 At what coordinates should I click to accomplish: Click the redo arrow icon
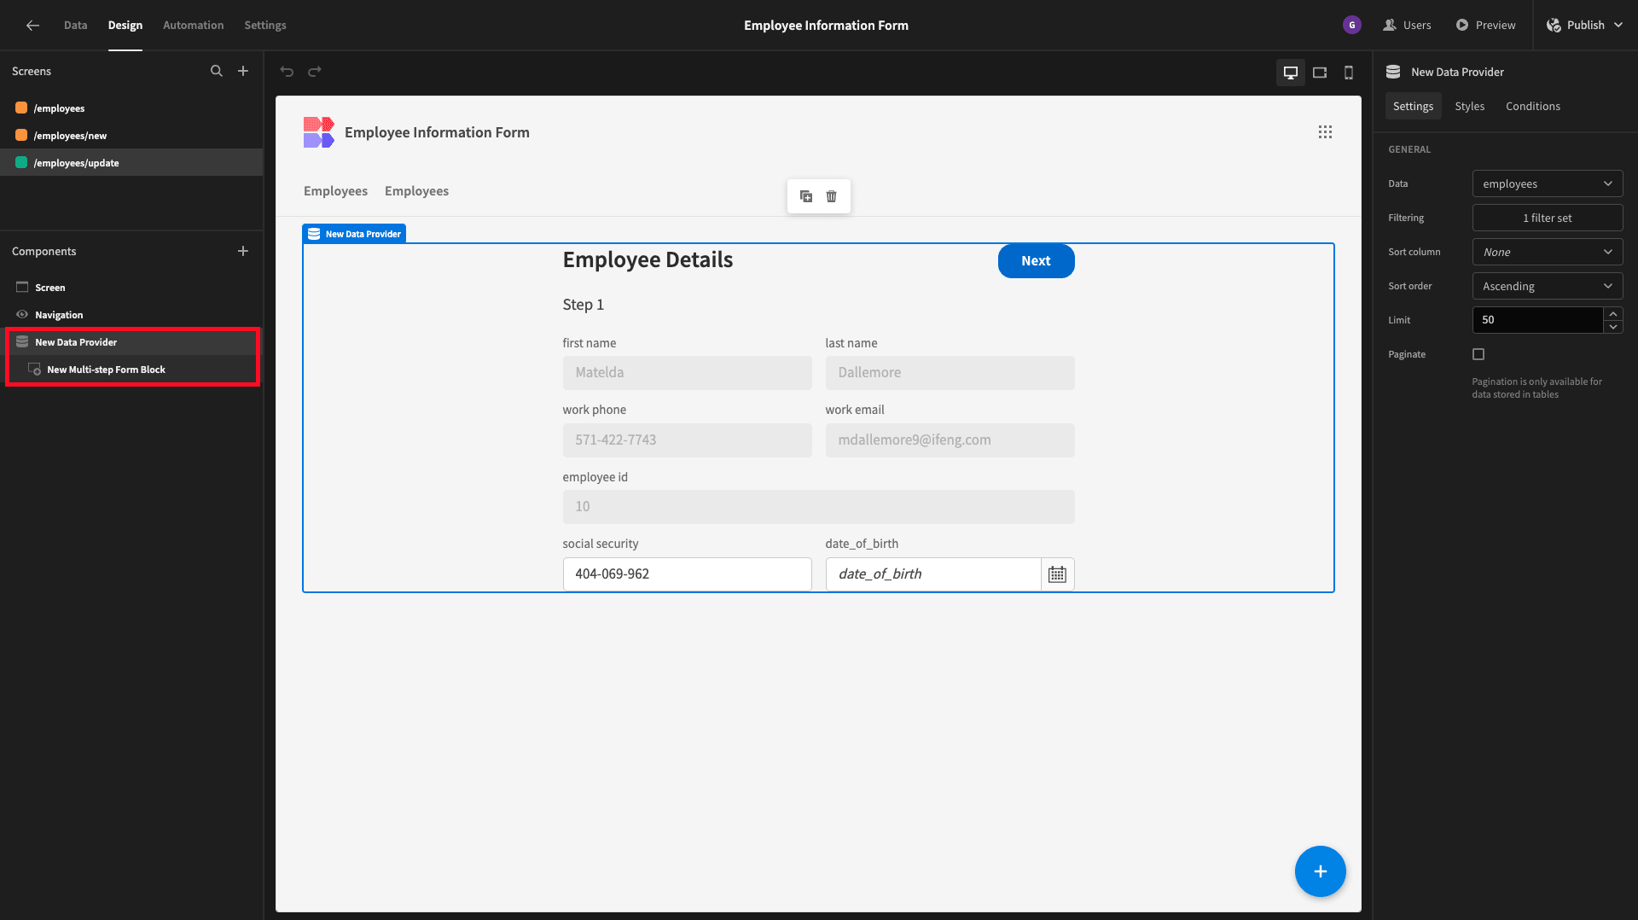pyautogui.click(x=315, y=72)
